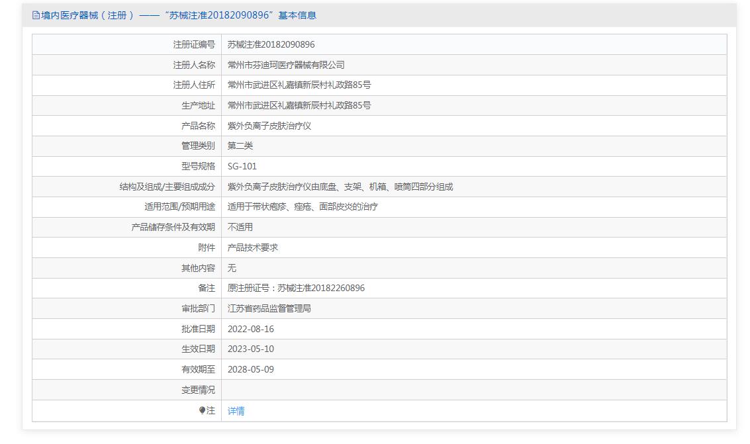Select product name 紫外负离子皮肤治疗仪
Screen dimensions: 750x444
coord(269,126)
